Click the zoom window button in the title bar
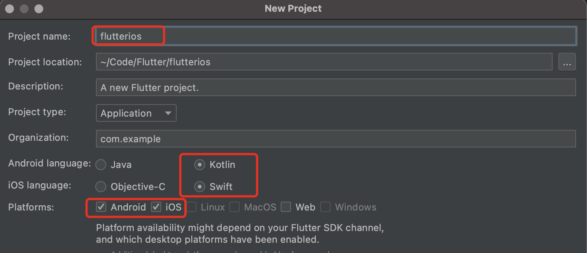 click(x=39, y=9)
